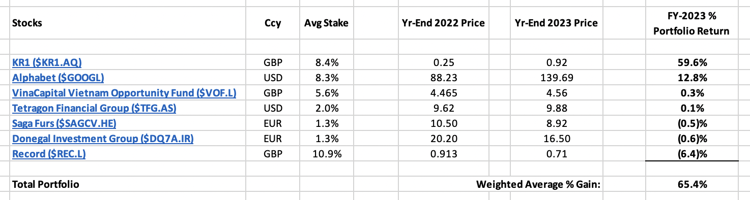Select the 65.4% weighted average gain cell
This screenshot has width=750, height=200.
(x=692, y=184)
